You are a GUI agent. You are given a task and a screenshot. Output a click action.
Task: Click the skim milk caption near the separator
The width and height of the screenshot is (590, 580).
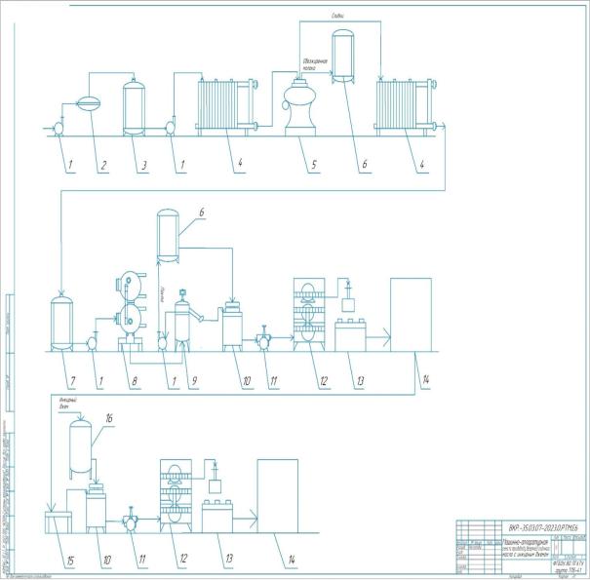point(315,64)
